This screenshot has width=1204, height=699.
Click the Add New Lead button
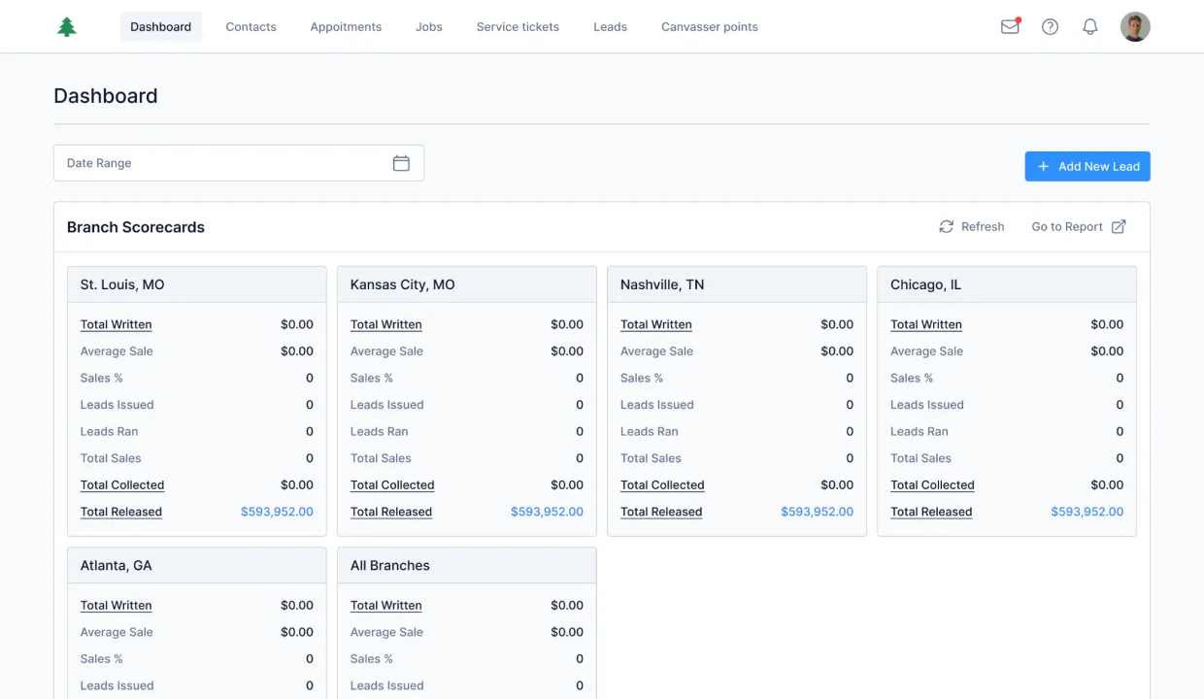click(1087, 167)
